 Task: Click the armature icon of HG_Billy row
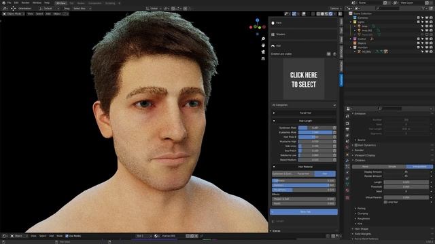[x=360, y=52]
